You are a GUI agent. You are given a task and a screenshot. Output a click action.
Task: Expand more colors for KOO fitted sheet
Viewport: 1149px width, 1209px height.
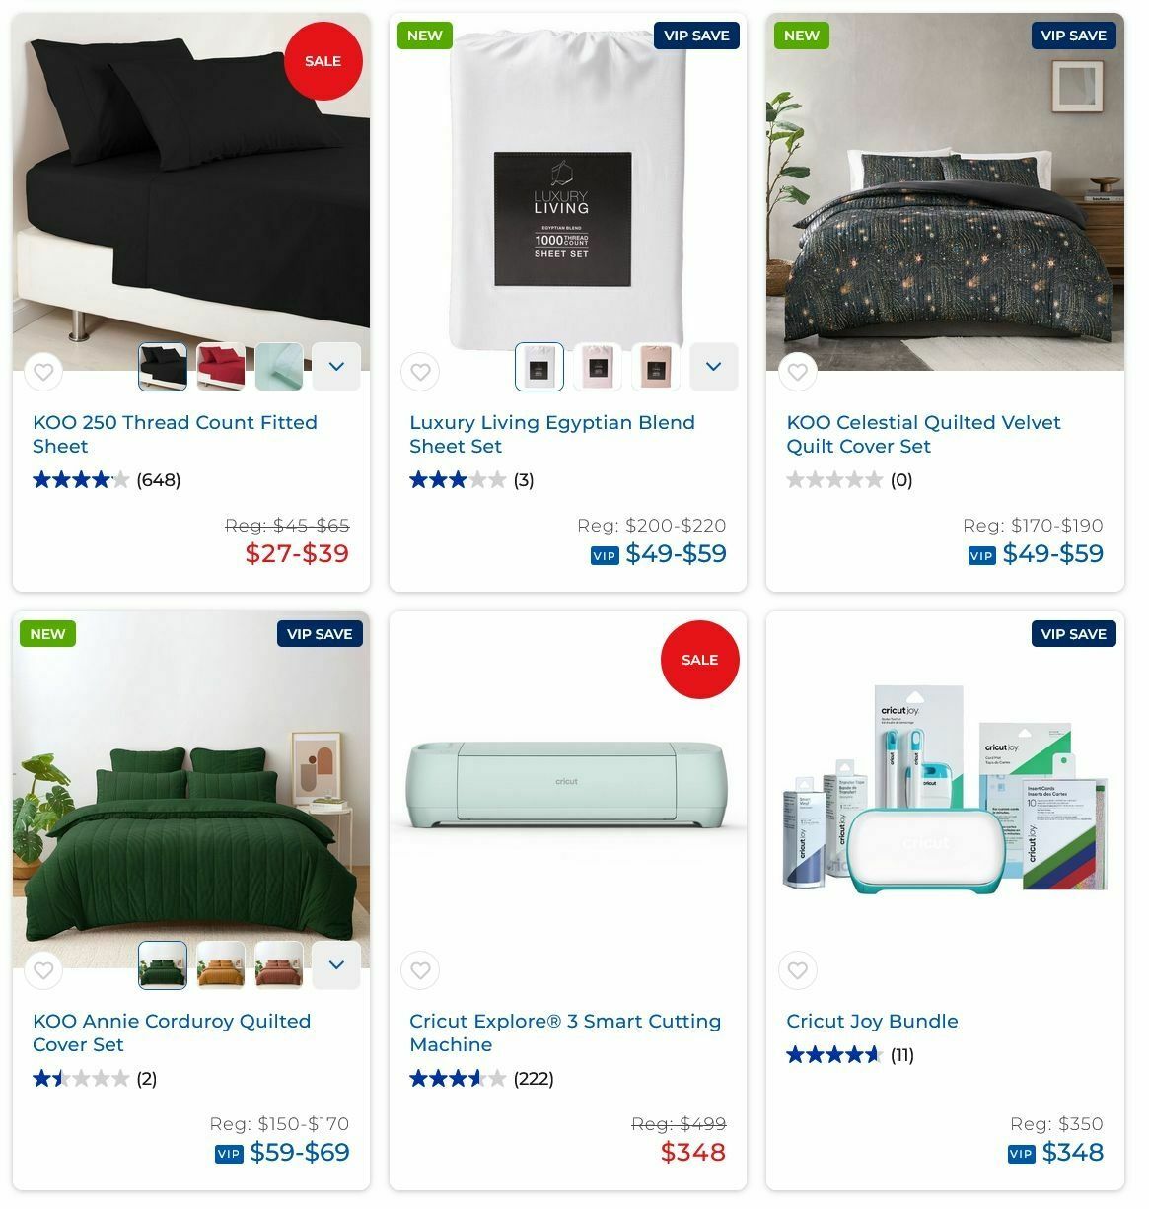point(336,367)
